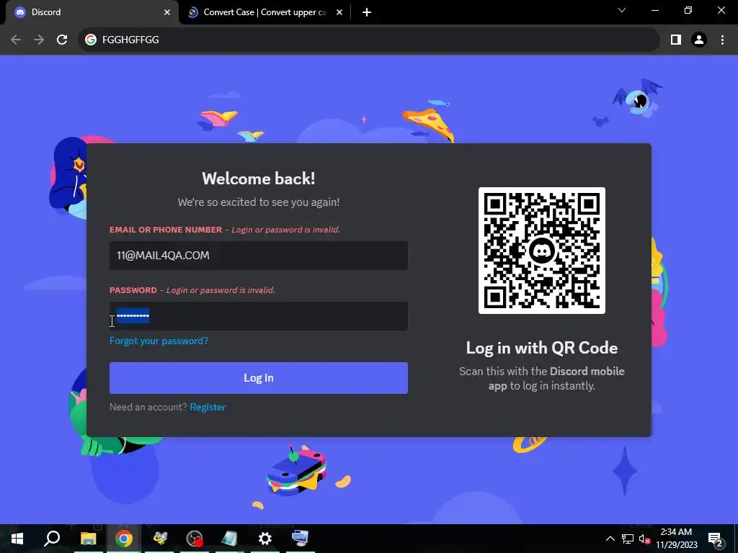
Task: Open Settings gear in the taskbar
Action: [x=265, y=539]
